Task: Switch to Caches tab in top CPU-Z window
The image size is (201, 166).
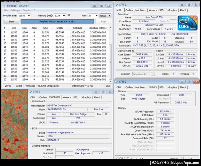Action: pyautogui.click(x=129, y=10)
